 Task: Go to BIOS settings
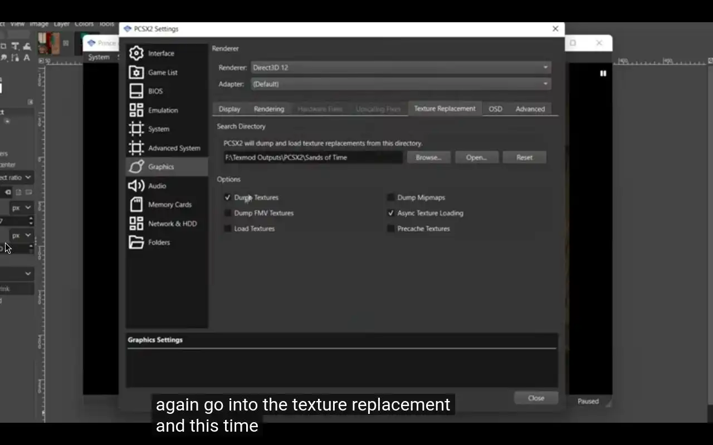pyautogui.click(x=167, y=91)
